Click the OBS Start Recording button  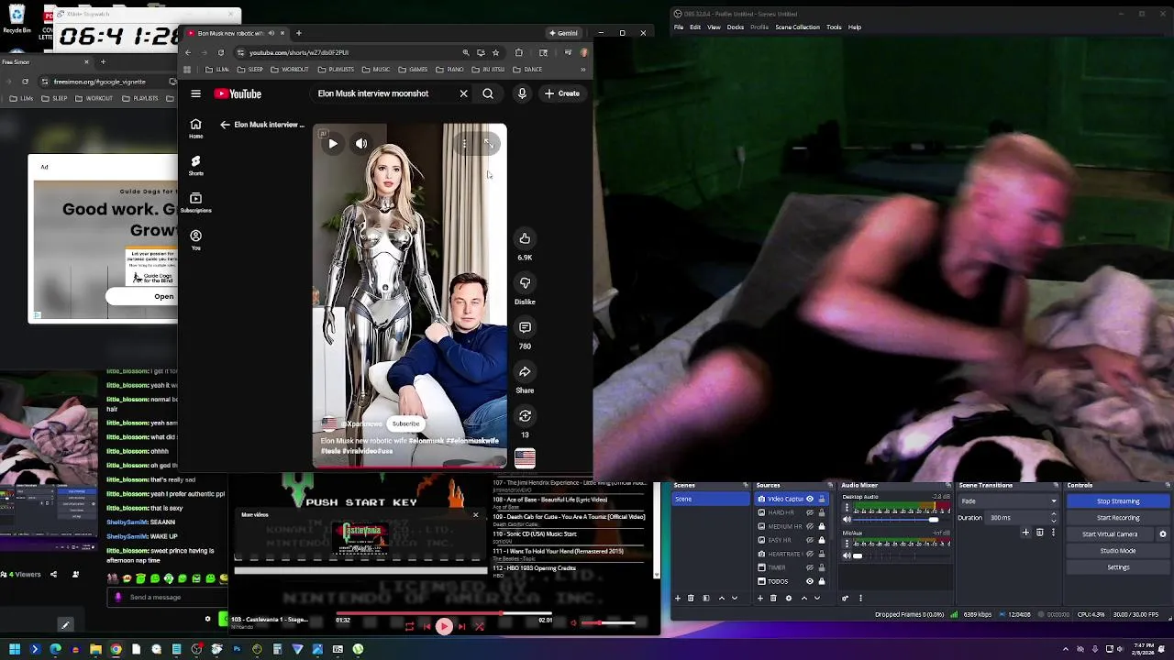1118,518
